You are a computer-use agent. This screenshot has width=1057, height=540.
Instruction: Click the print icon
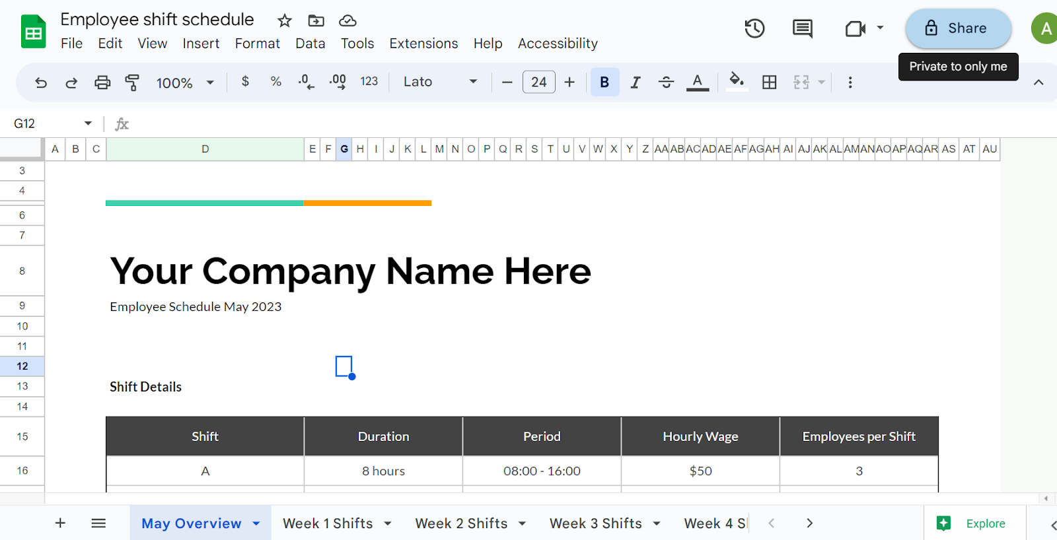102,83
